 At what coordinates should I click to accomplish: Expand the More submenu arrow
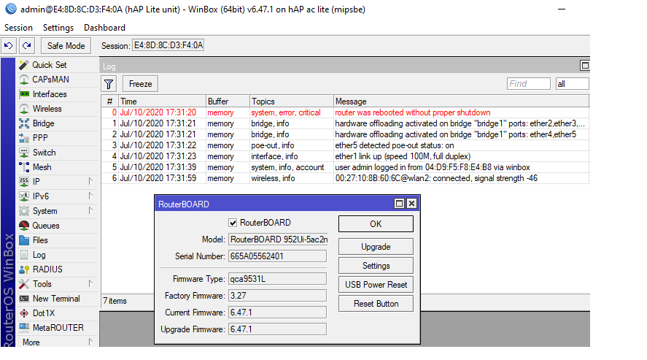90,342
